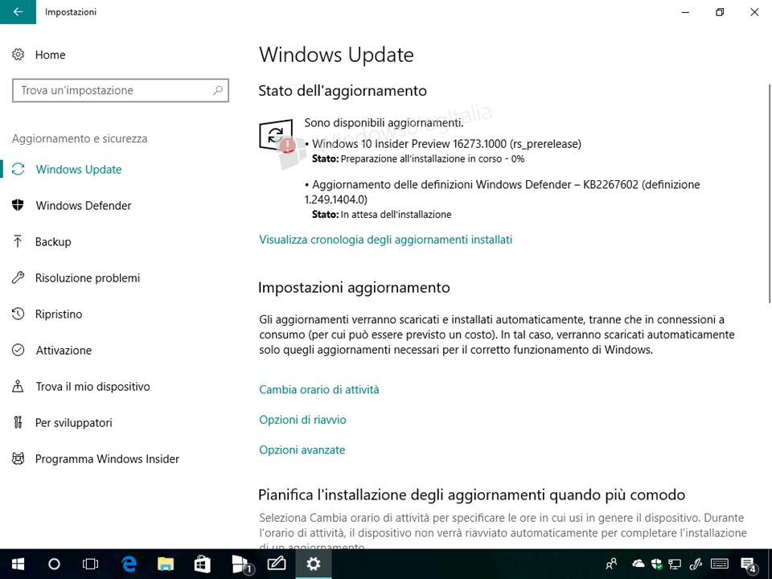Click the search magnifier icon
Screen dimensions: 772x579
click(x=218, y=90)
